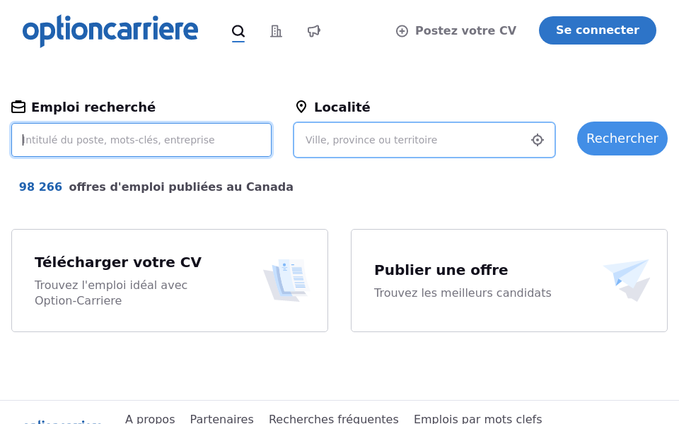679x424 pixels.
Task: Click the map pin icon beside Localité
Action: [301, 106]
